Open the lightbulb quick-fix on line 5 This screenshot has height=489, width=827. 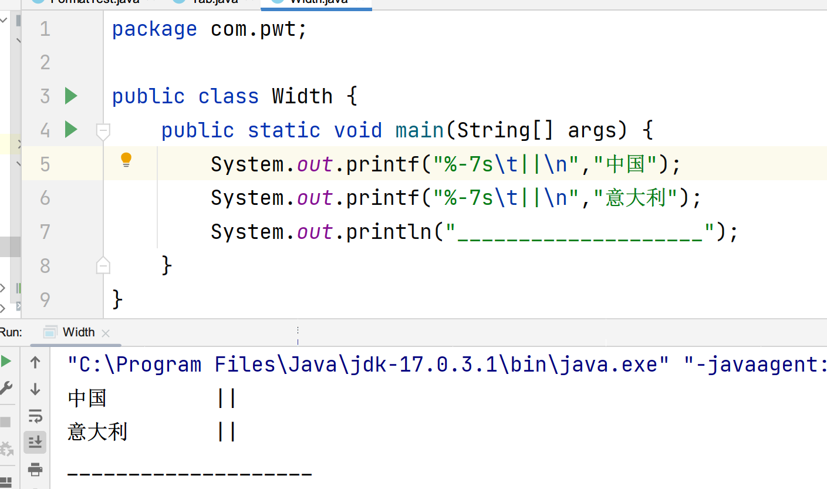click(126, 160)
